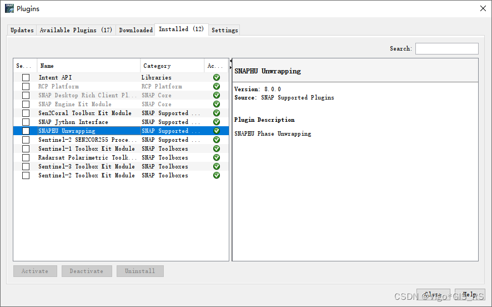Click the Select column header
The width and height of the screenshot is (492, 307).
[x=25, y=66]
